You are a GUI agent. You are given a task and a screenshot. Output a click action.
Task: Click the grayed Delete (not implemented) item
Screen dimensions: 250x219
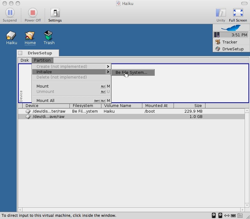coord(72,77)
